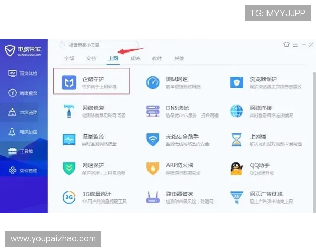Close the 电脑管家 window
Viewport: 316px width, 252px height.
[311, 45]
